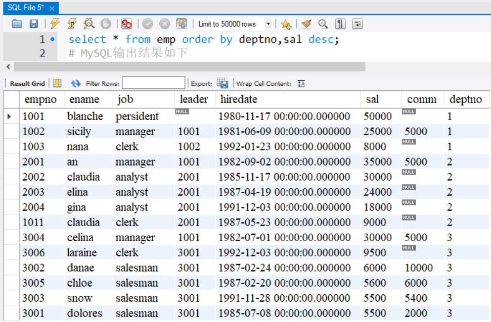Focus the Filter Rows input field
Viewport: 491px width, 322px height.
[153, 83]
